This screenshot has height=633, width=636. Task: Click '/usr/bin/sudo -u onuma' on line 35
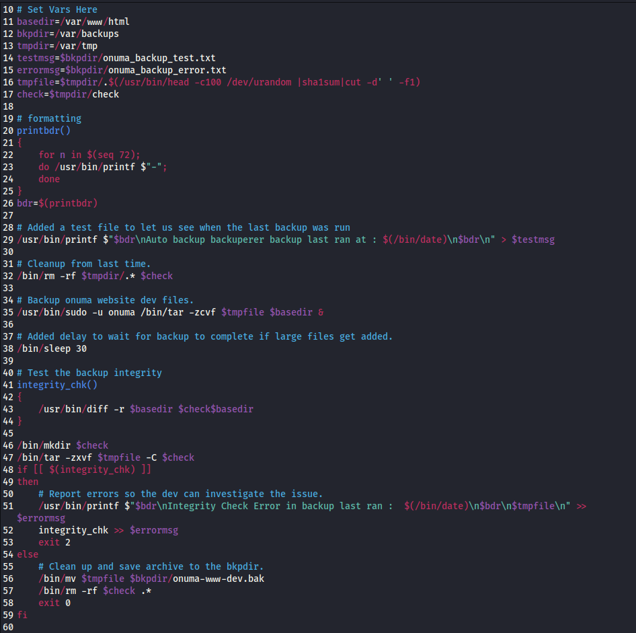click(x=76, y=312)
